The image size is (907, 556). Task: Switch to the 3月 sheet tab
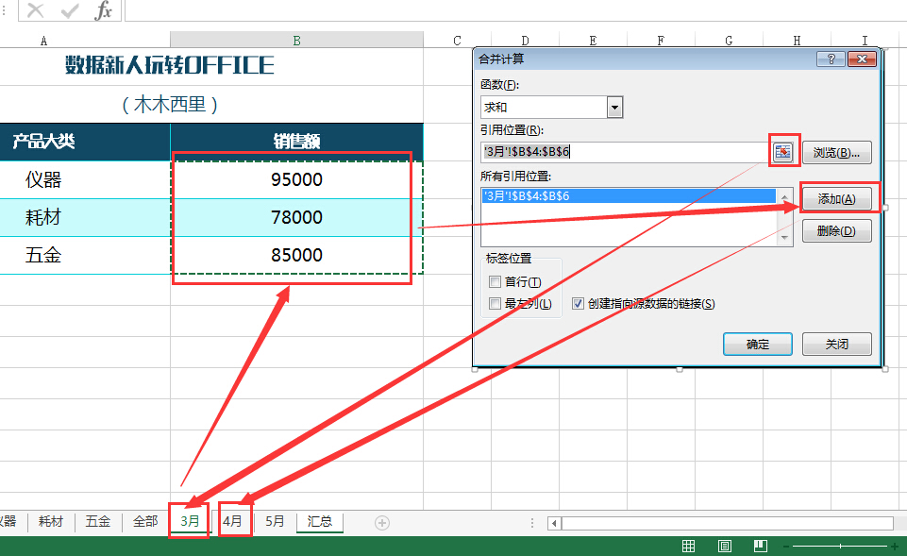tap(190, 521)
